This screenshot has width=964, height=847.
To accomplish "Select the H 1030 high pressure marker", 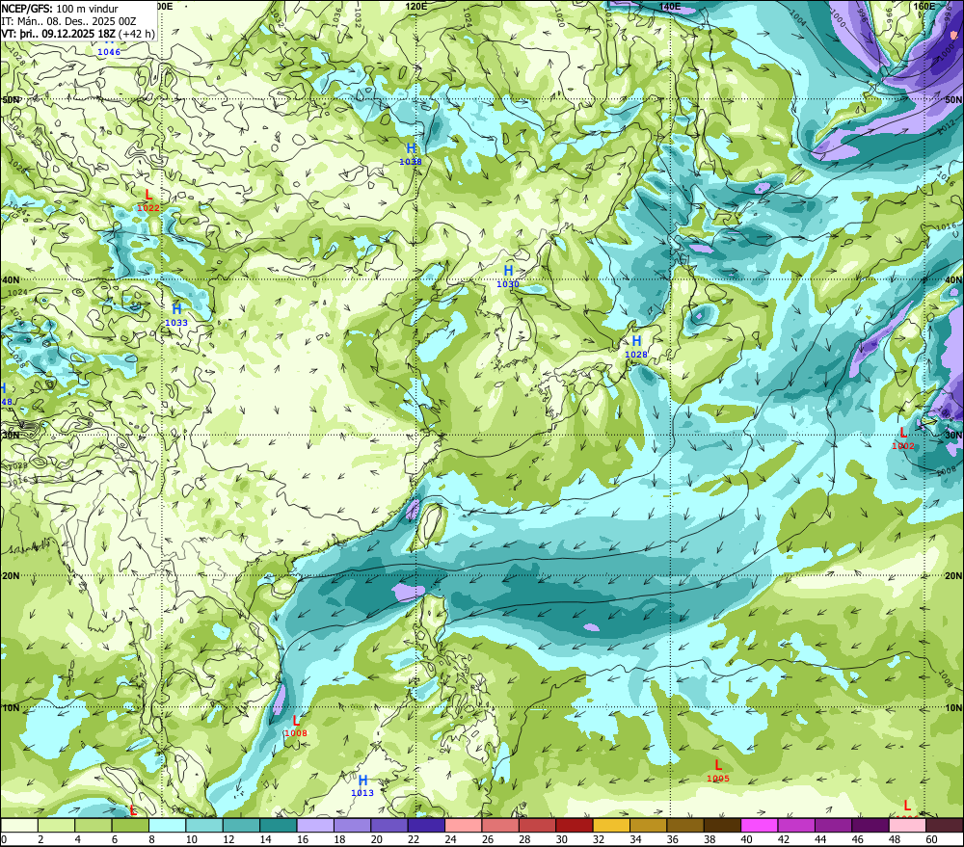I will pyautogui.click(x=508, y=277).
